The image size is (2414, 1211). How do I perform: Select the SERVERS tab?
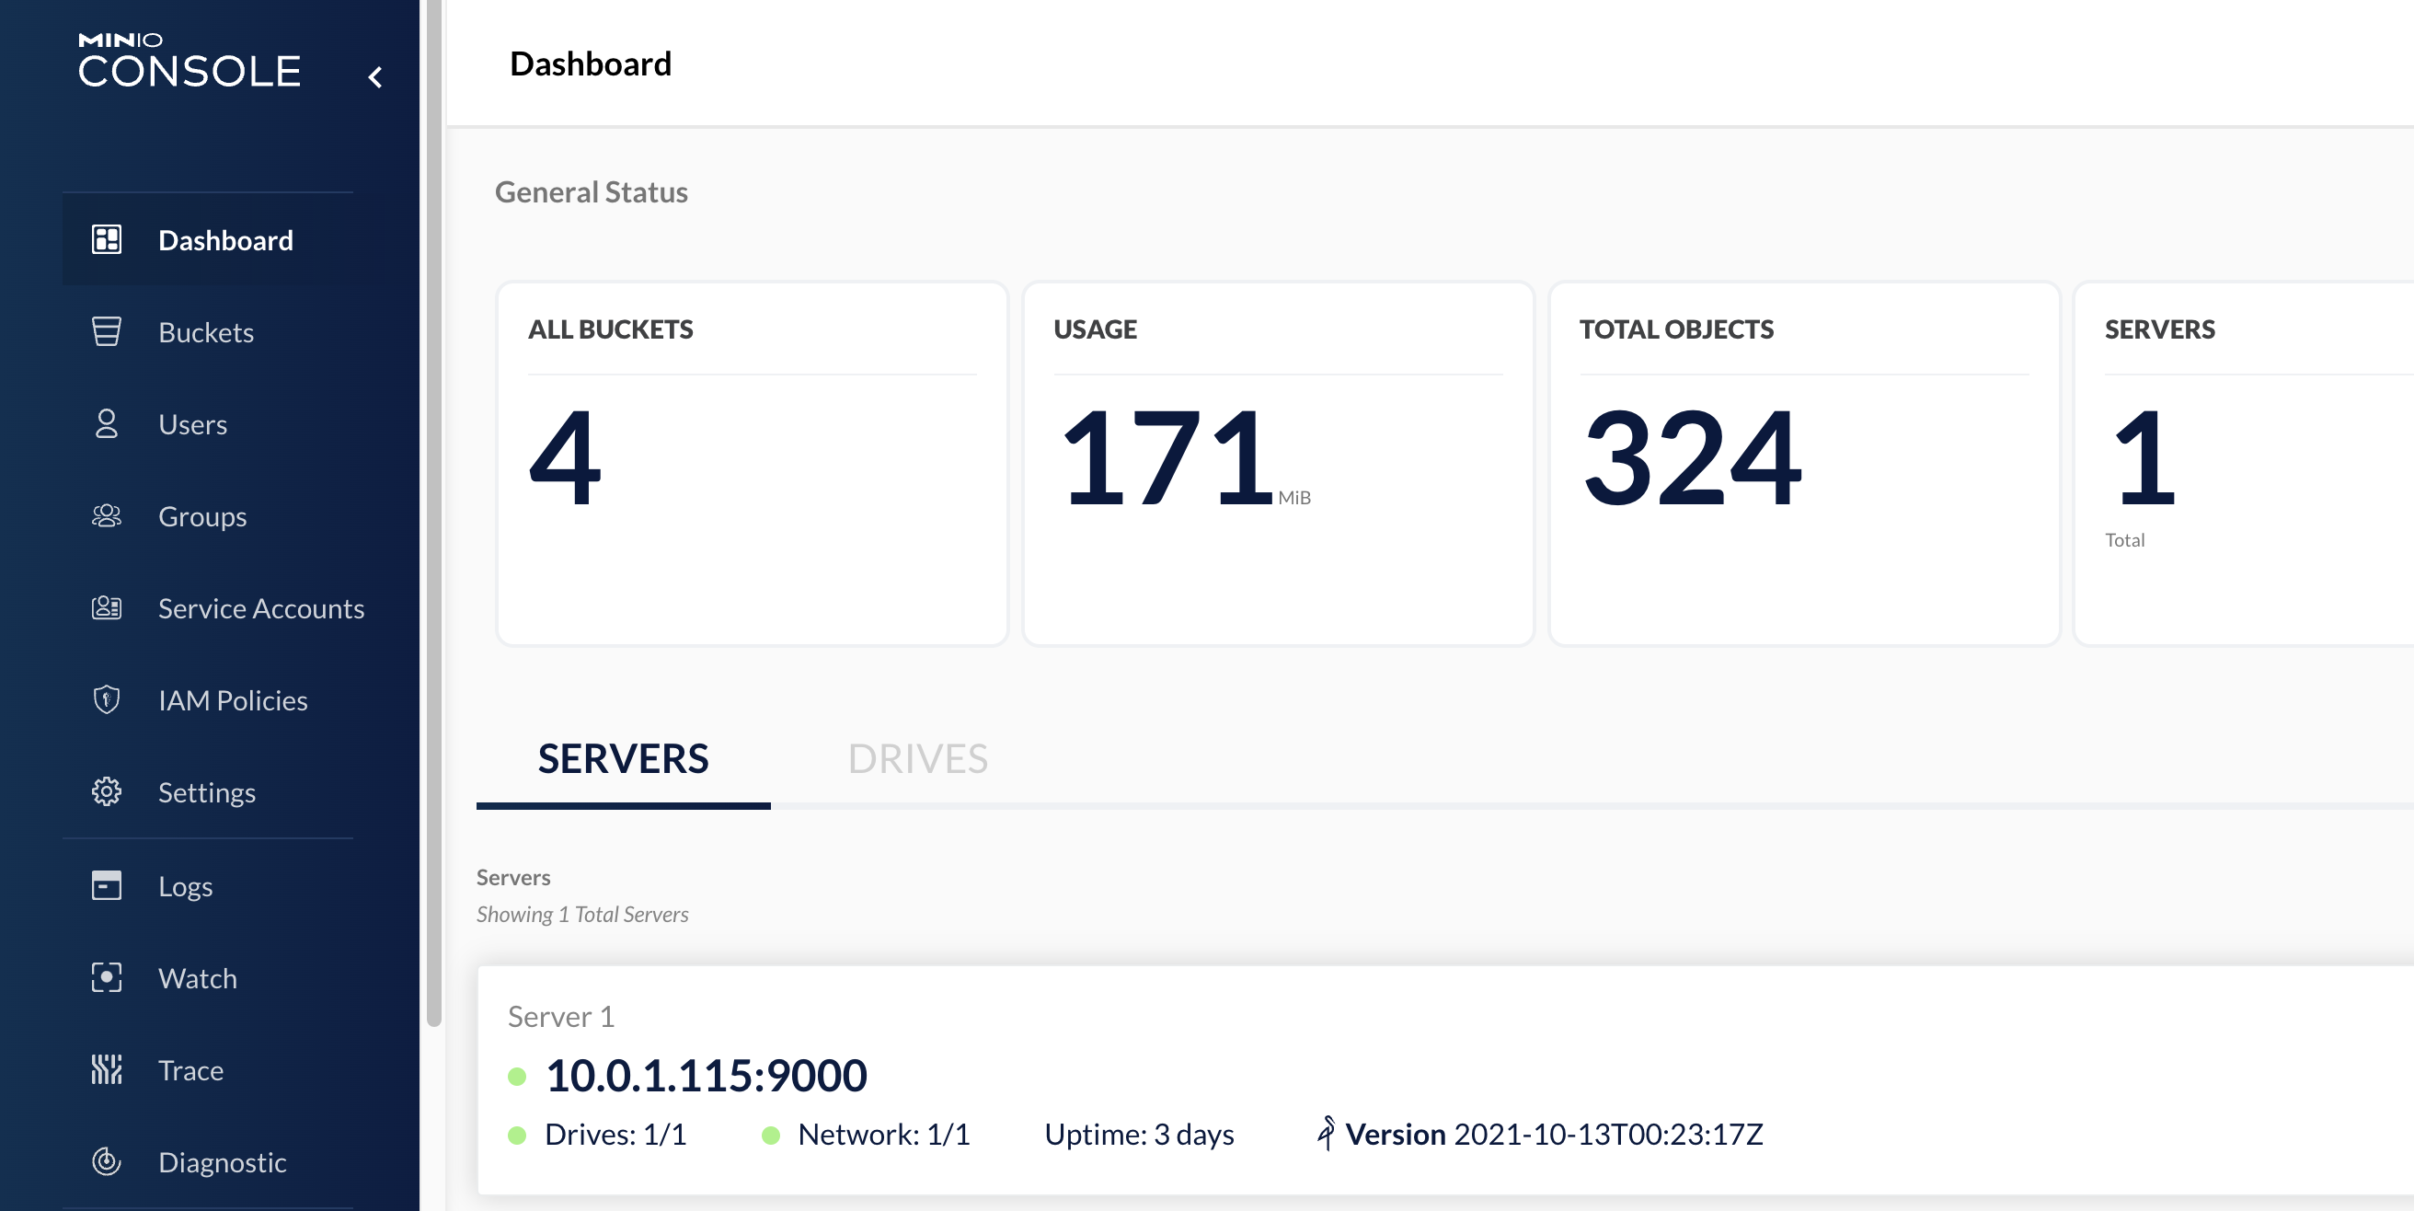pos(623,758)
